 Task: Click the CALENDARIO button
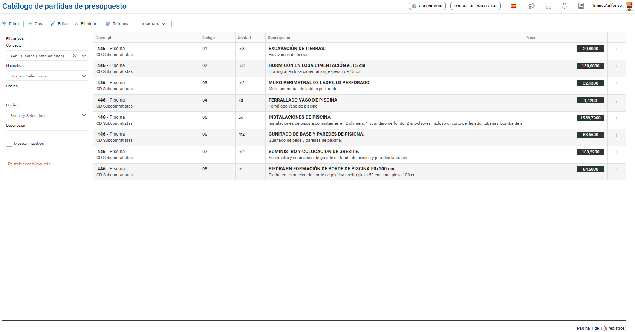427,6
